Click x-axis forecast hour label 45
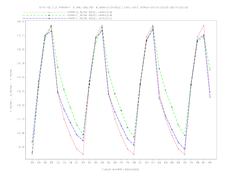Screen dimensions: 229x177 (128, 163)
